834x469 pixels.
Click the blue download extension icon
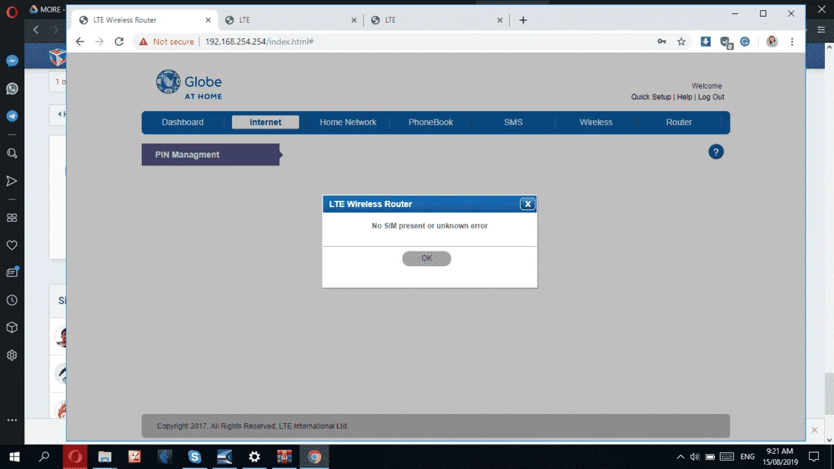click(705, 42)
